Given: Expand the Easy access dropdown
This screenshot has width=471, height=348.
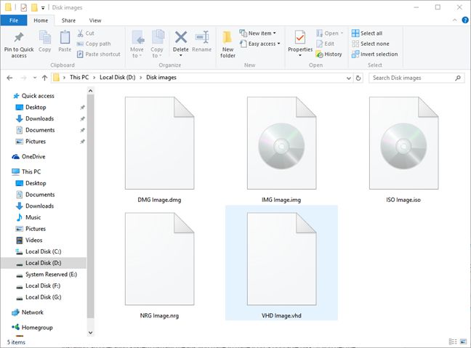Looking at the screenshot, I should (x=262, y=44).
